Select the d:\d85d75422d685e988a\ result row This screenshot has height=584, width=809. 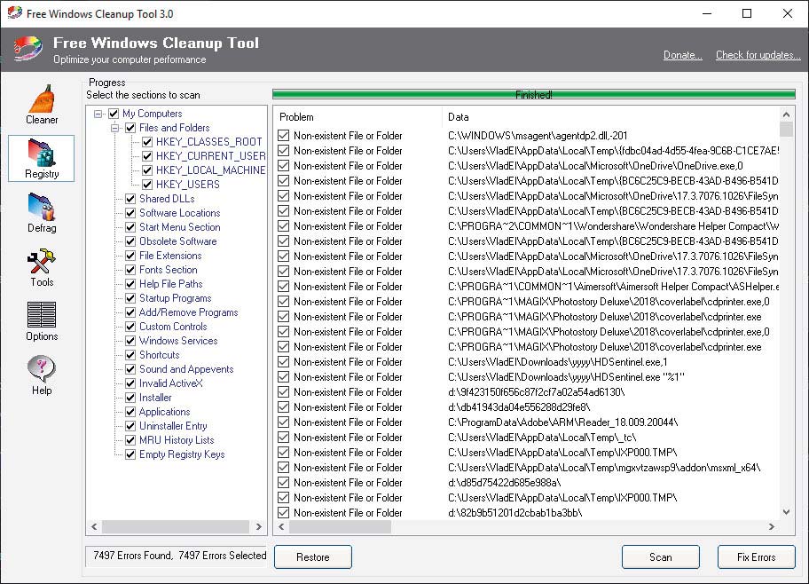[x=526, y=483]
